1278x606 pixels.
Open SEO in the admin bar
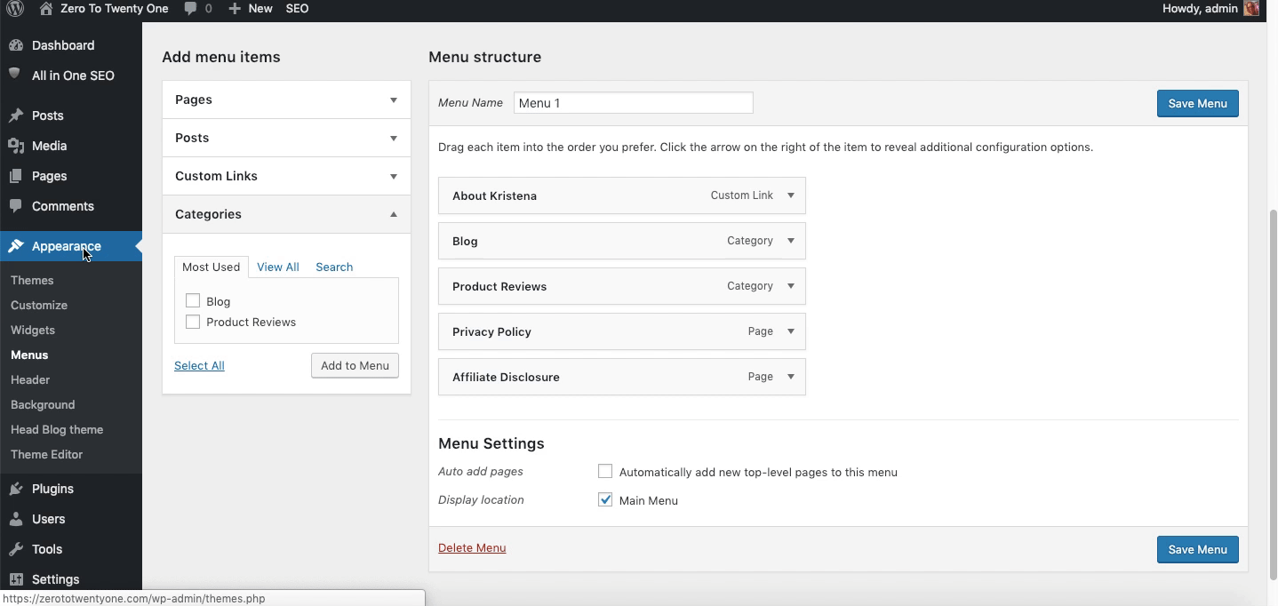point(297,9)
